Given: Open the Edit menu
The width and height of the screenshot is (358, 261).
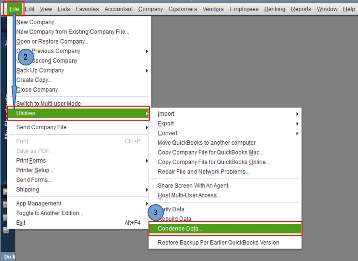Looking at the screenshot, I should (x=30, y=9).
